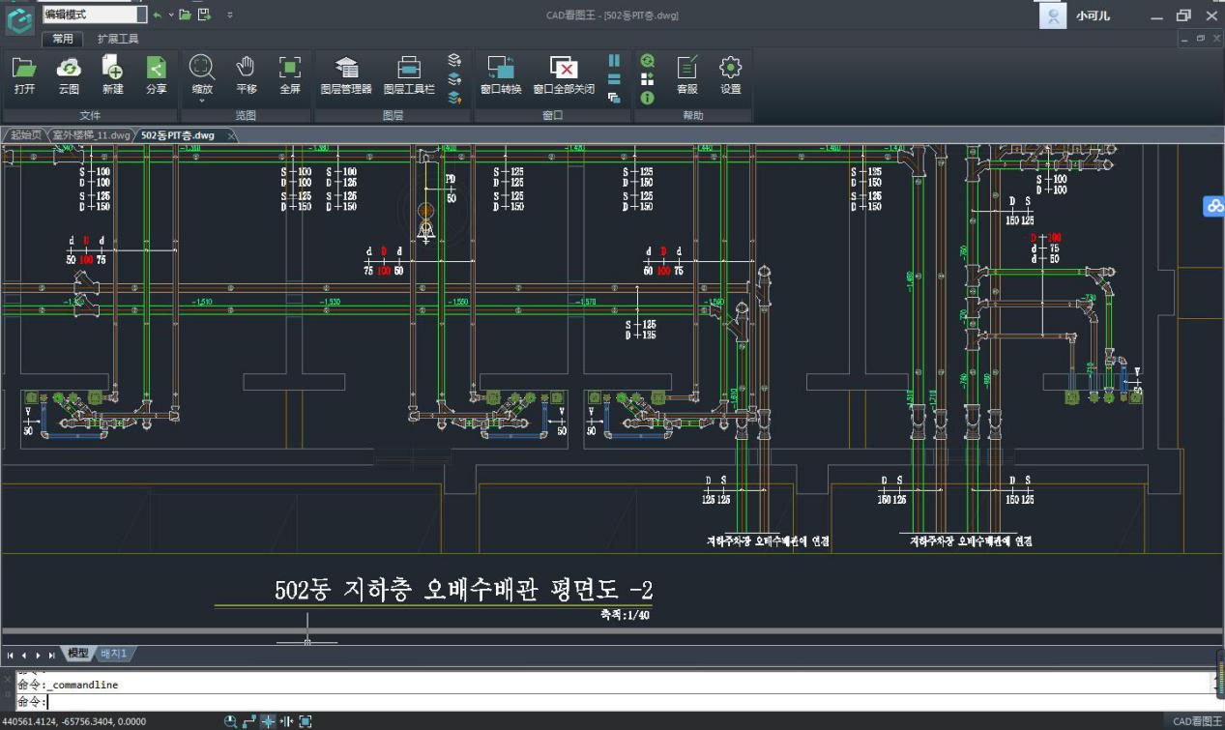
Task: Expand the 编辑模式 mode dropdown
Action: pyautogui.click(x=142, y=15)
